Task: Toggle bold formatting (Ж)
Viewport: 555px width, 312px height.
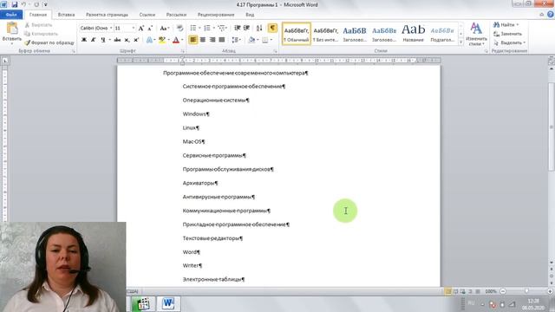Action: (x=84, y=40)
